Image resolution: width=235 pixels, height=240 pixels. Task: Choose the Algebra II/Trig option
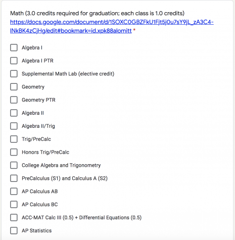tap(14, 126)
